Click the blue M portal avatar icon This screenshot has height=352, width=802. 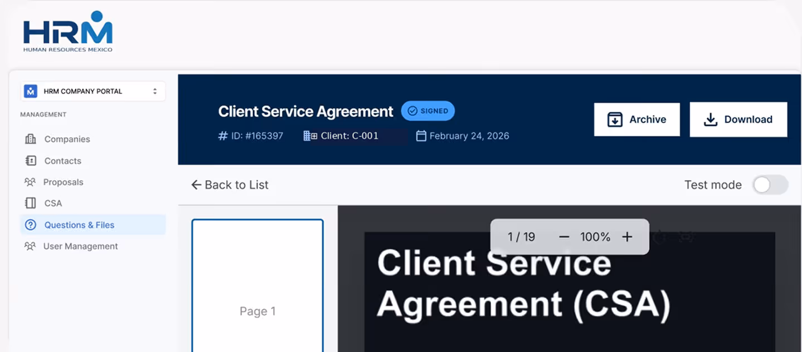[x=31, y=91]
